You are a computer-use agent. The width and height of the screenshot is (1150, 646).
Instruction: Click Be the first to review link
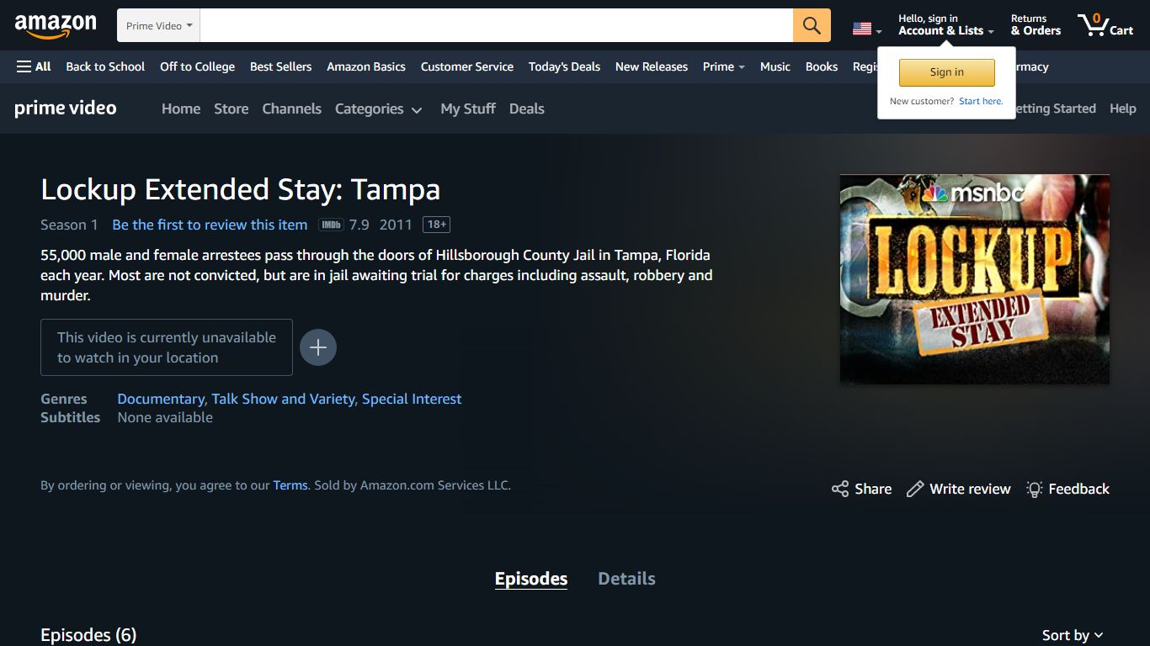click(210, 225)
